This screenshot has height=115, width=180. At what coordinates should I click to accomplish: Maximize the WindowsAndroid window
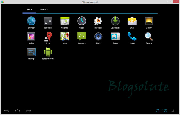tap(171, 2)
